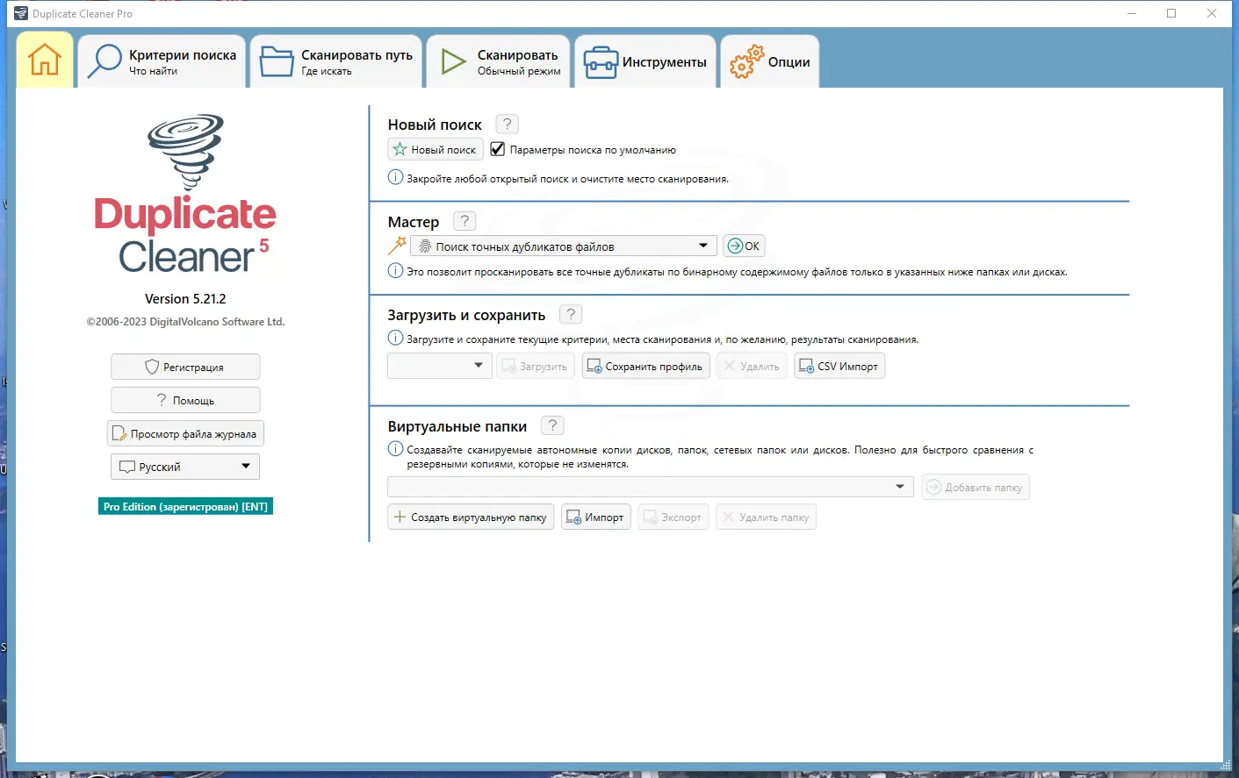
Task: Expand the virtual folders dropdown list
Action: click(651, 487)
